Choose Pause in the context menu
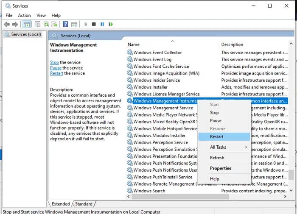297x214 pixels. click(224, 120)
